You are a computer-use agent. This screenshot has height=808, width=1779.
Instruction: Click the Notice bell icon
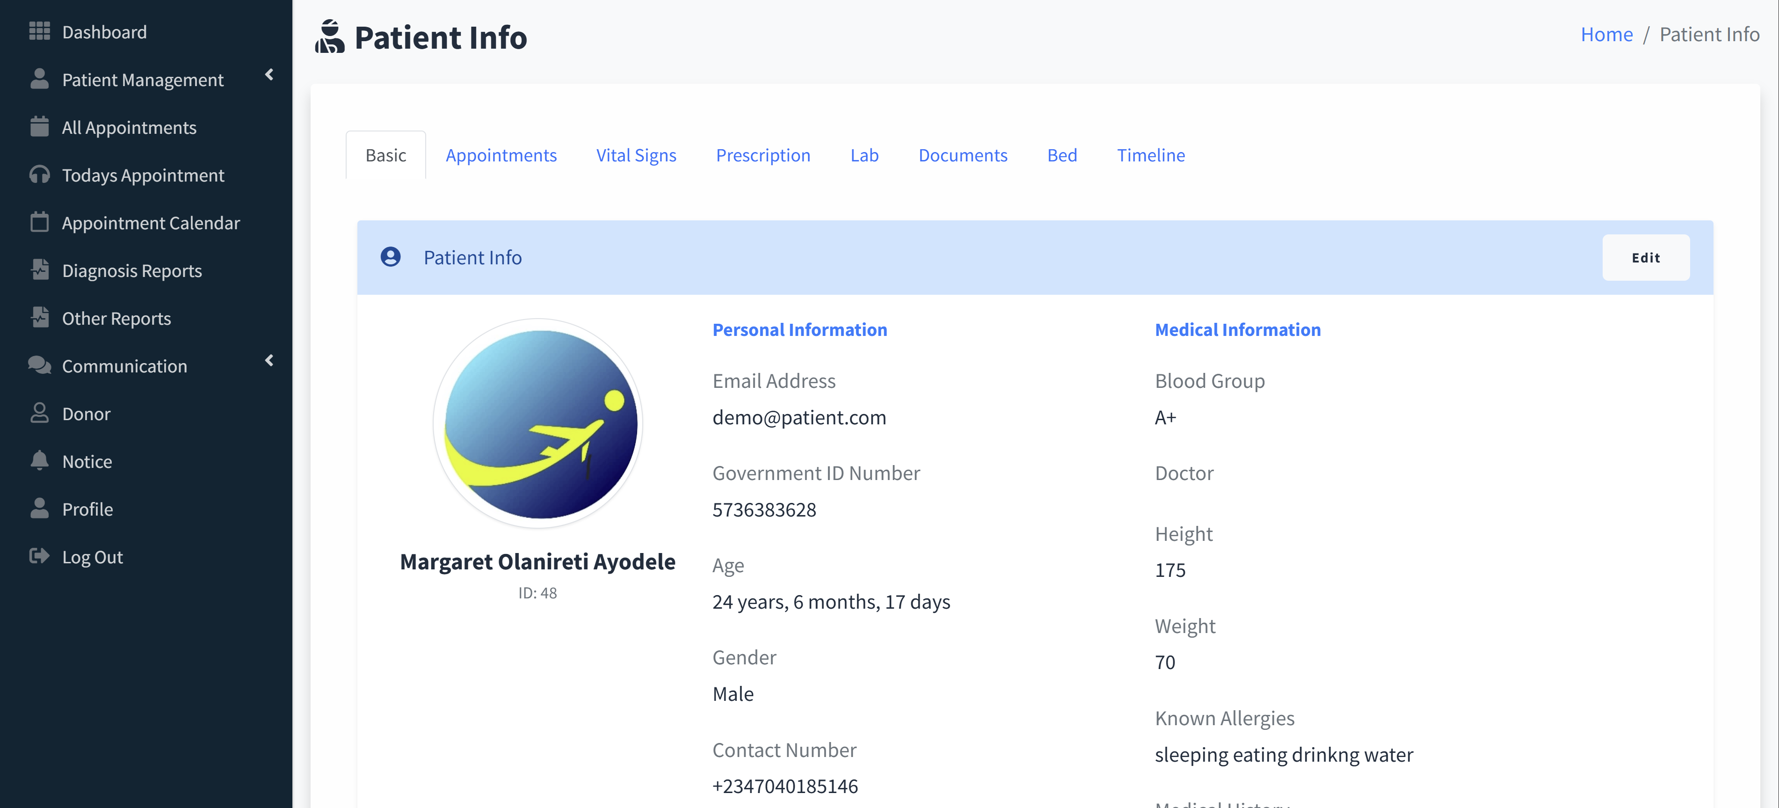[x=39, y=461]
